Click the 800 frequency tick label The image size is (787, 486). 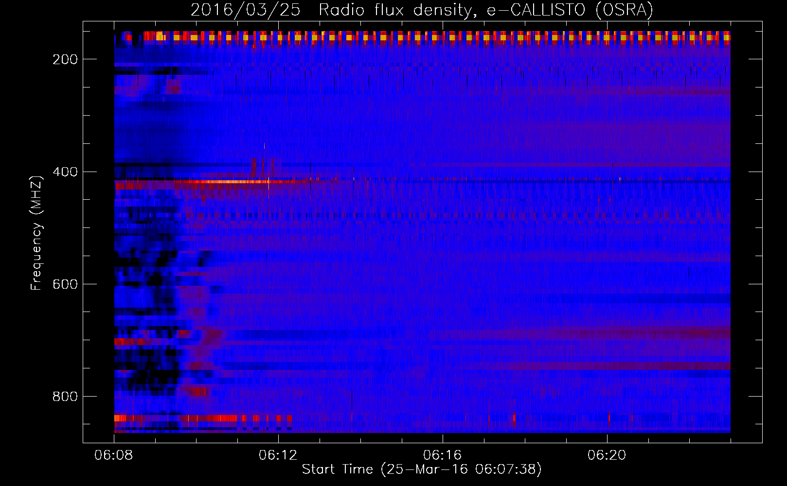65,397
